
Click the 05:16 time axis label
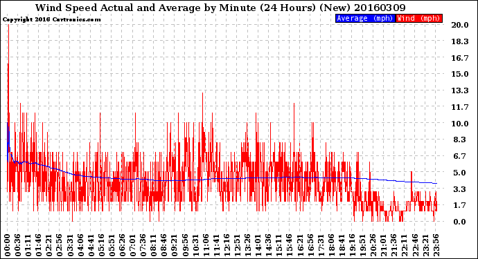[101, 245]
